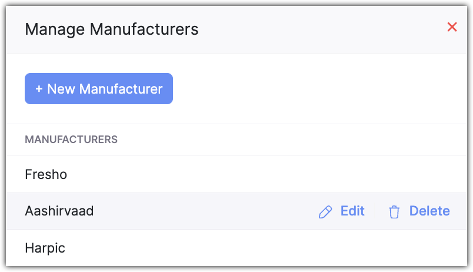Click the word Manufacturers in the dialog title
This screenshot has width=473, height=272.
point(144,29)
